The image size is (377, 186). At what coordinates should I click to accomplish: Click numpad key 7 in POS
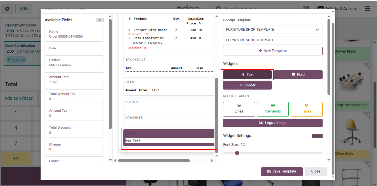pyautogui.click(x=16, y=143)
